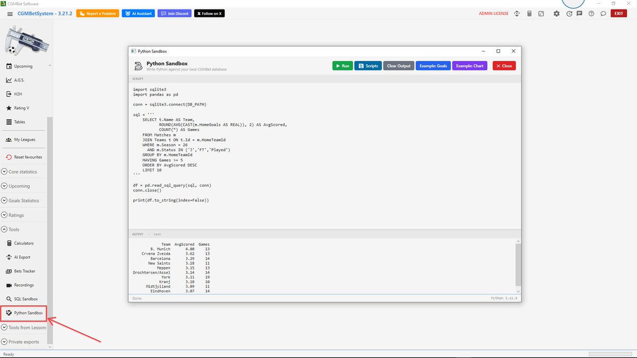Open the help question mark icon

pos(591,14)
